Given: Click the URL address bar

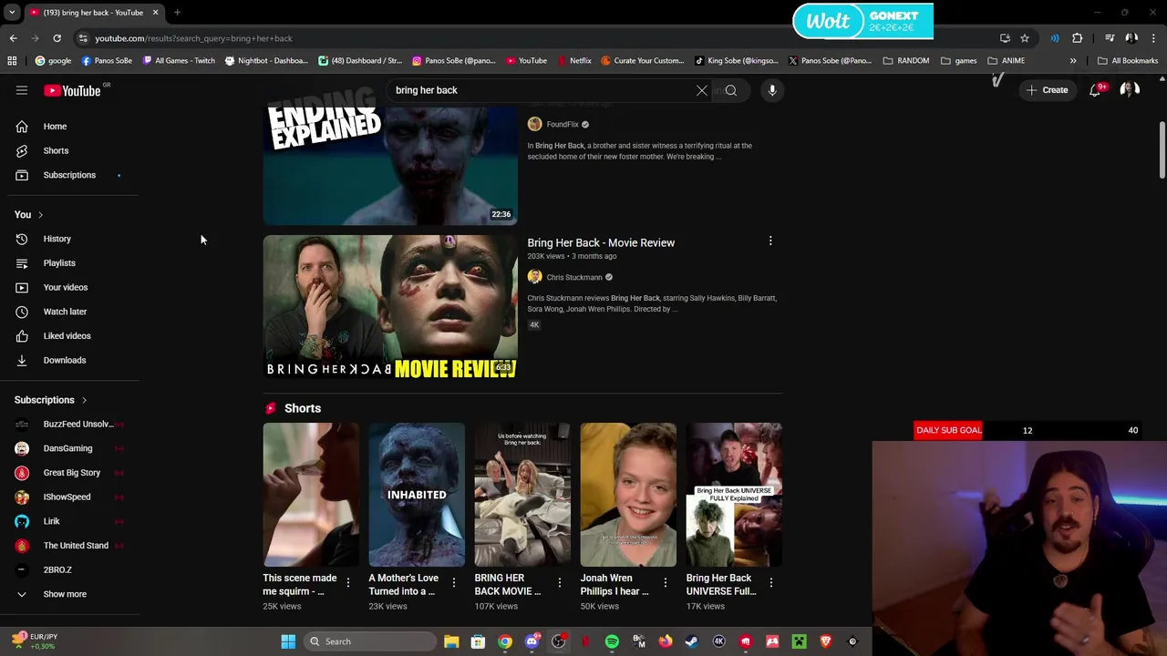Looking at the screenshot, I should coord(538,38).
